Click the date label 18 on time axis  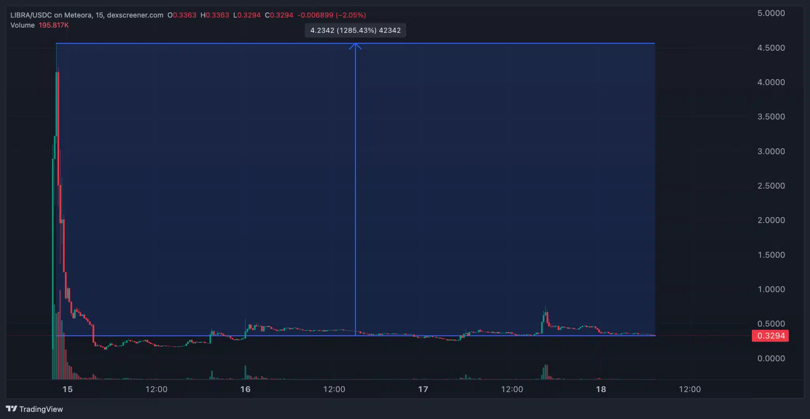tap(601, 389)
